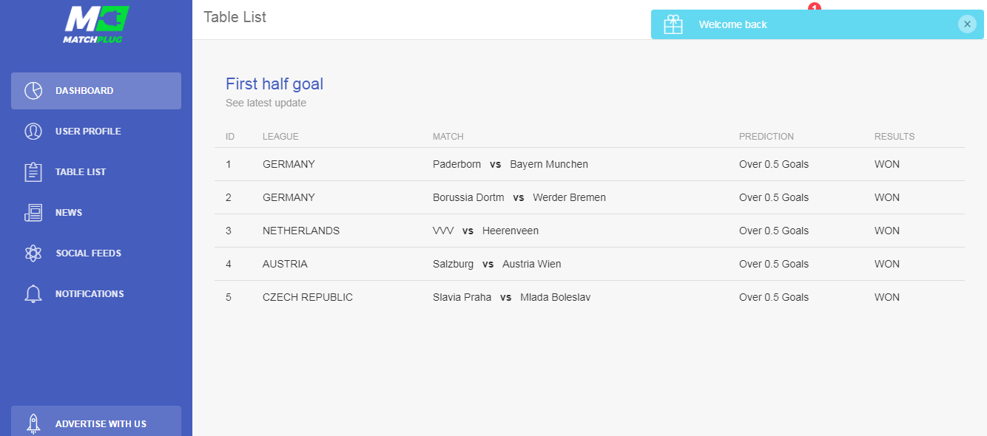Dismiss the Welcome back notification
This screenshot has height=436, width=987.
click(967, 24)
